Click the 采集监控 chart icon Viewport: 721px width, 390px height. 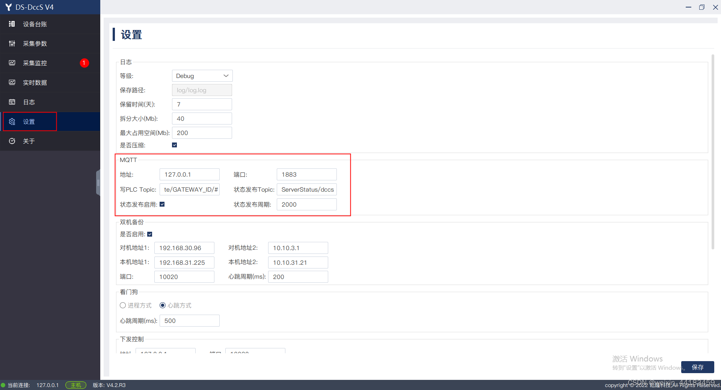click(12, 63)
